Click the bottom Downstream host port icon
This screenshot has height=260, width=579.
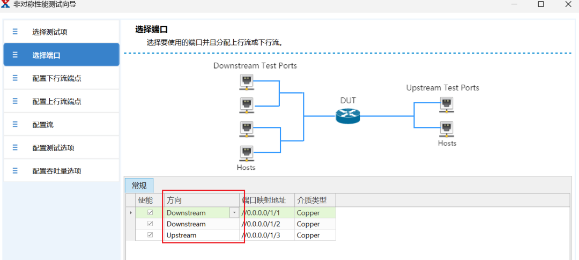[x=246, y=153]
